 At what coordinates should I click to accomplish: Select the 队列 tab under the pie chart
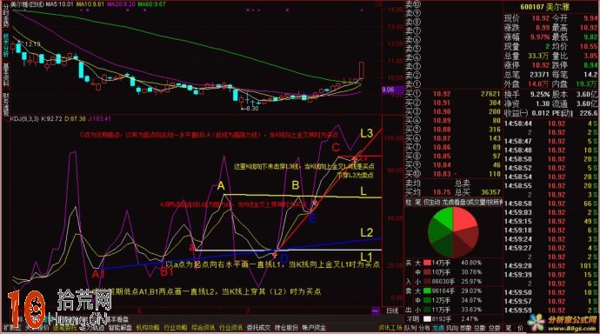coord(410,328)
